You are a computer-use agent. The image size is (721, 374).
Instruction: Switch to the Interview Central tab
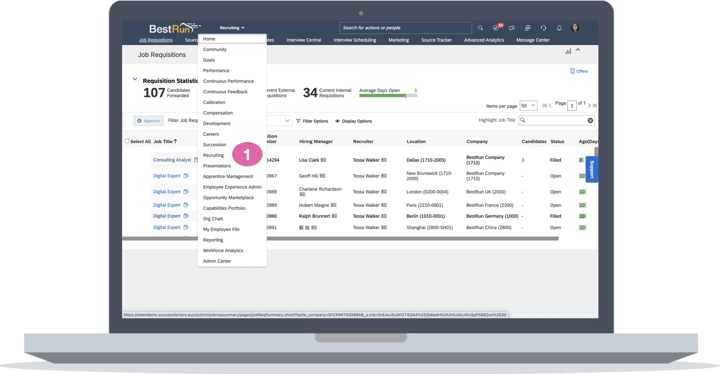pyautogui.click(x=303, y=39)
